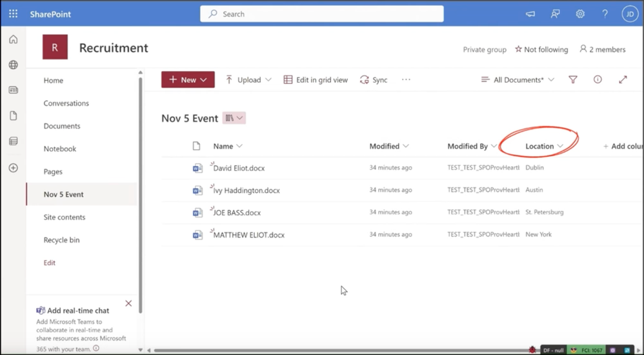This screenshot has height=355, width=644.
Task: Open the toolbar more options ellipsis
Action: coord(406,79)
